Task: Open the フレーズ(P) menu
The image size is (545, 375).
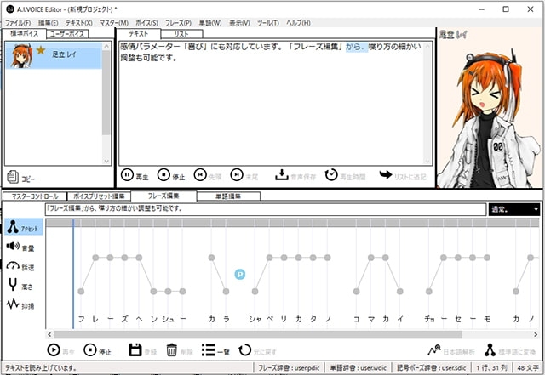Action: [178, 23]
